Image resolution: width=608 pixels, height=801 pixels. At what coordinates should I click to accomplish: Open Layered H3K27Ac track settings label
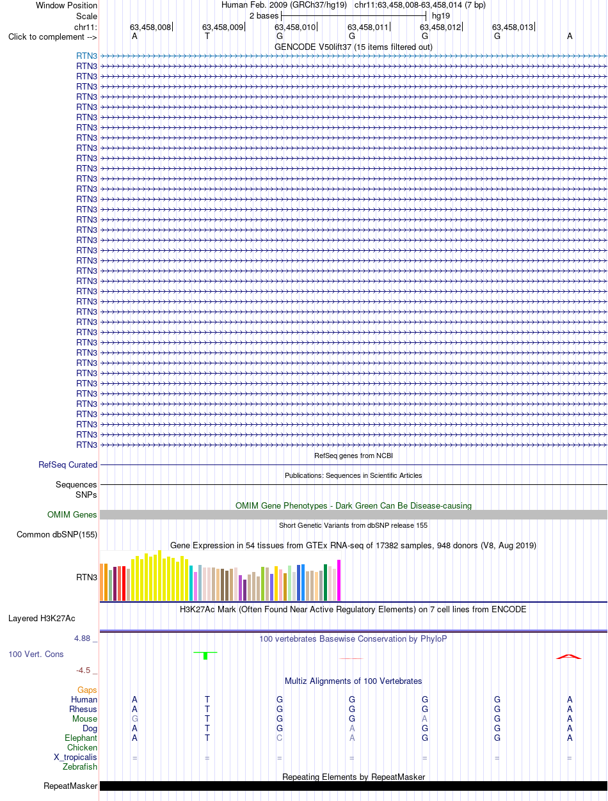point(42,618)
